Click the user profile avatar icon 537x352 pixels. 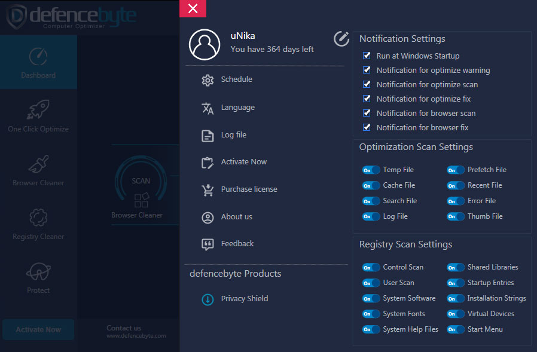tap(205, 44)
